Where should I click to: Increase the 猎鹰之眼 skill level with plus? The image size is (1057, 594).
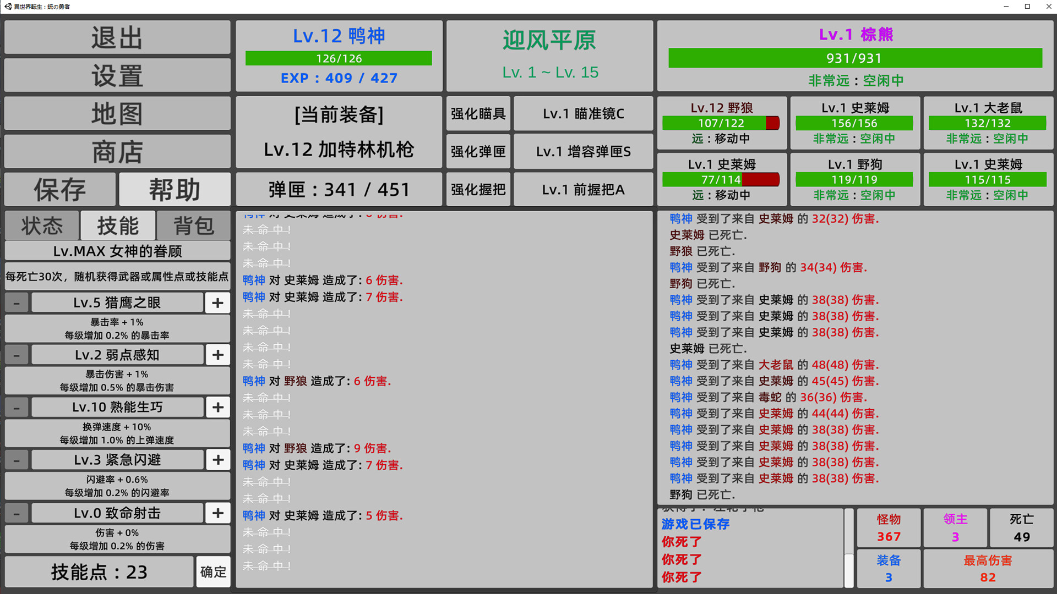[217, 302]
